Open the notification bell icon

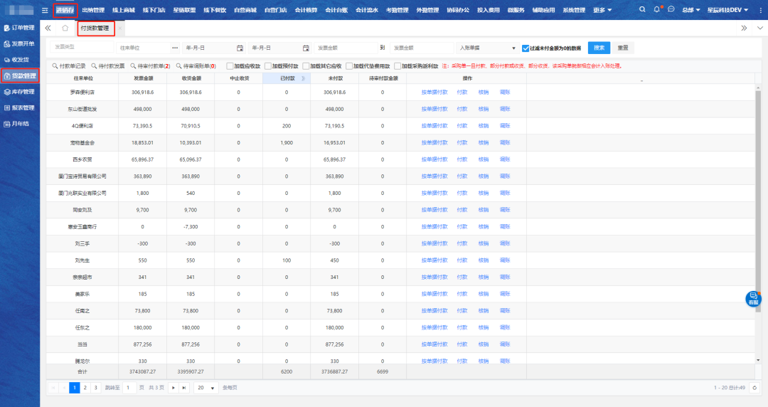tap(656, 10)
